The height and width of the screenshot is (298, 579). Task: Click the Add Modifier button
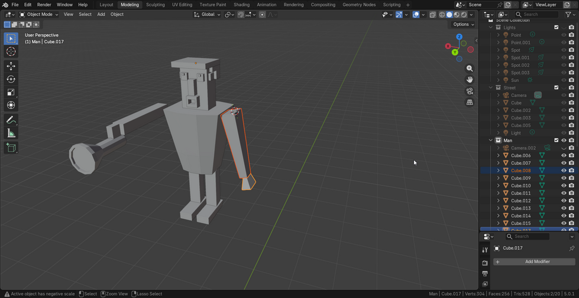[x=534, y=261]
